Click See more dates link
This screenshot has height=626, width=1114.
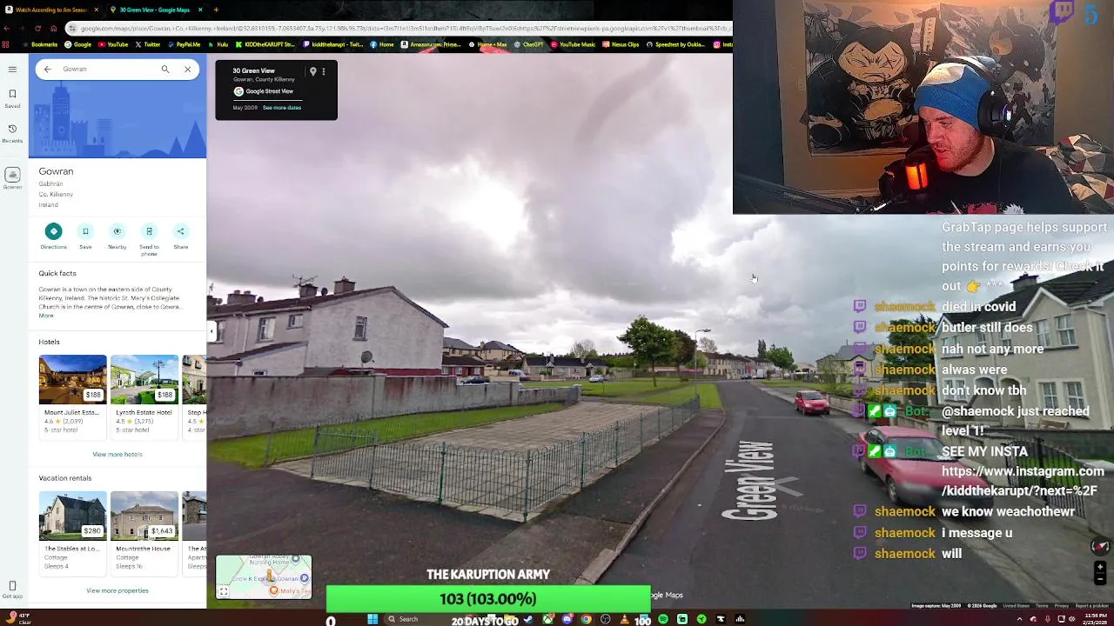282,108
